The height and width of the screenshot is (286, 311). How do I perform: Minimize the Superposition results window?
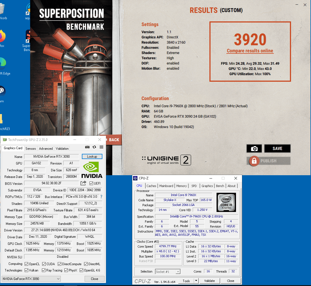tap(297, 5)
